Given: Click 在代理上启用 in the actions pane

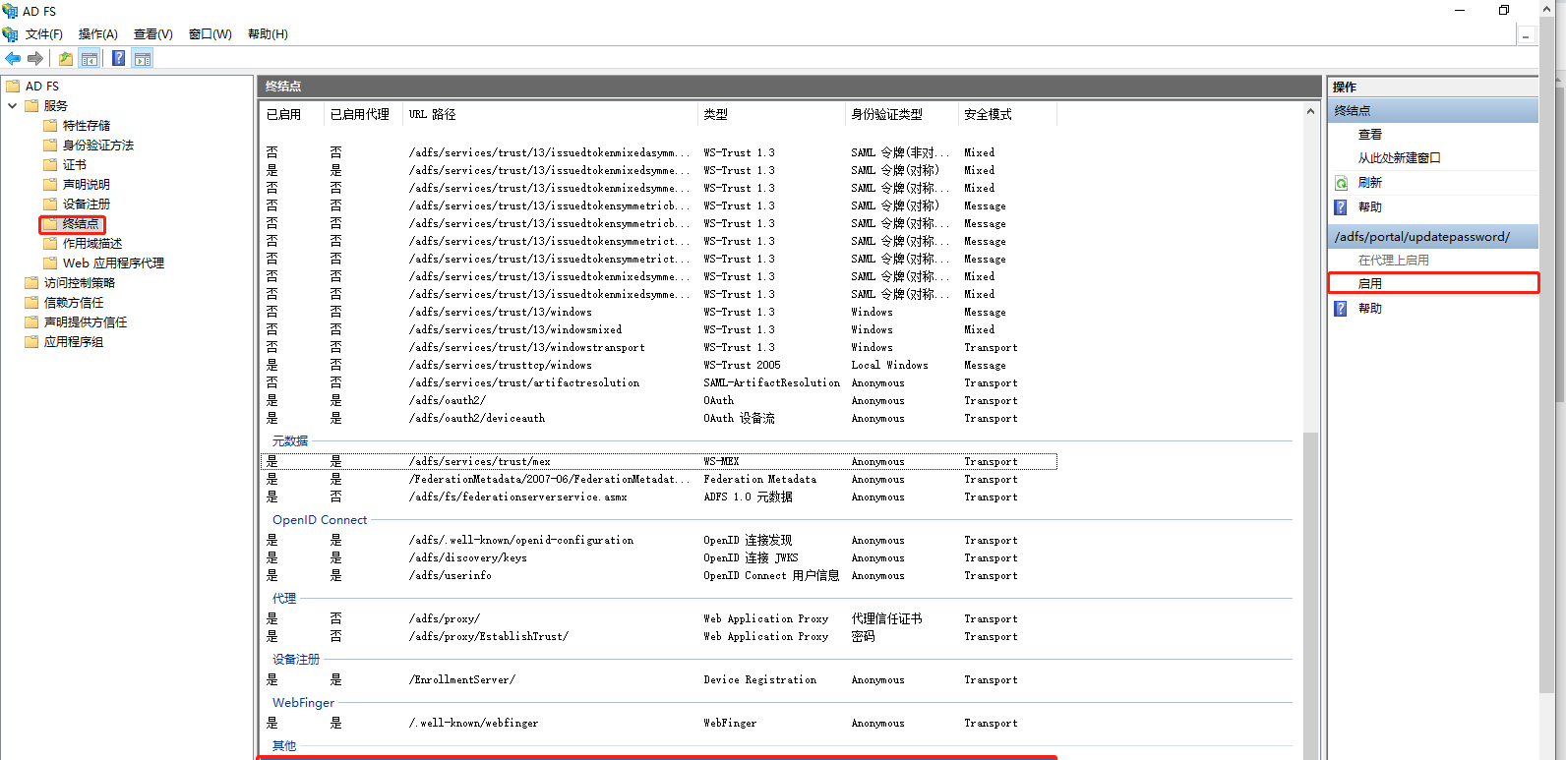Looking at the screenshot, I should (1394, 261).
